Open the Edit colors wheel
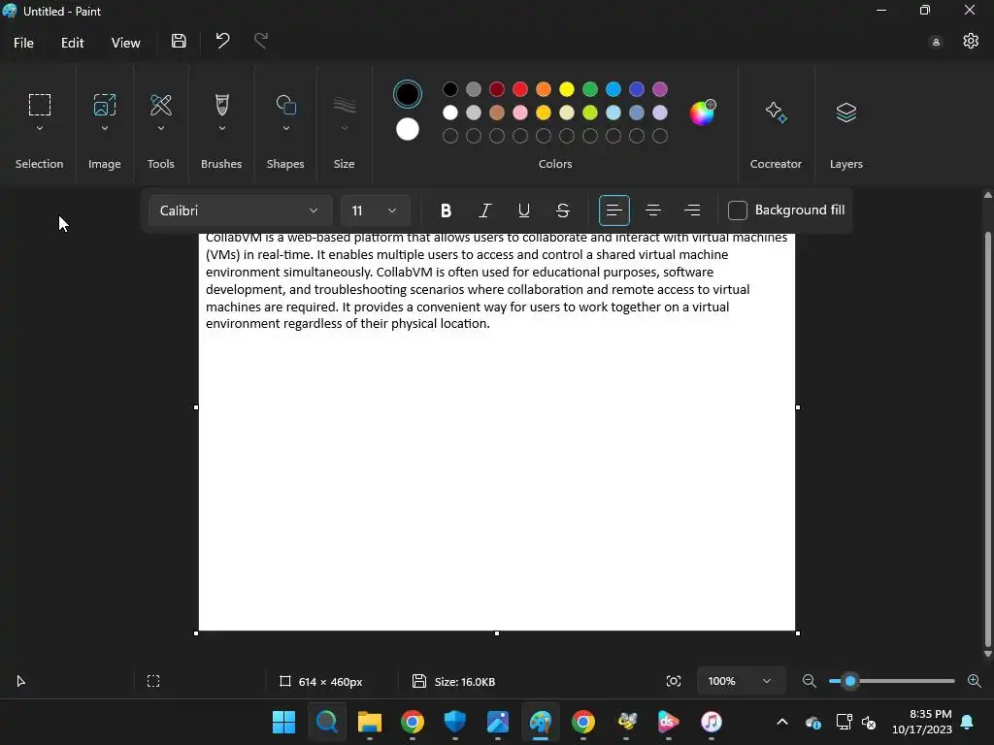994x745 pixels. point(702,113)
